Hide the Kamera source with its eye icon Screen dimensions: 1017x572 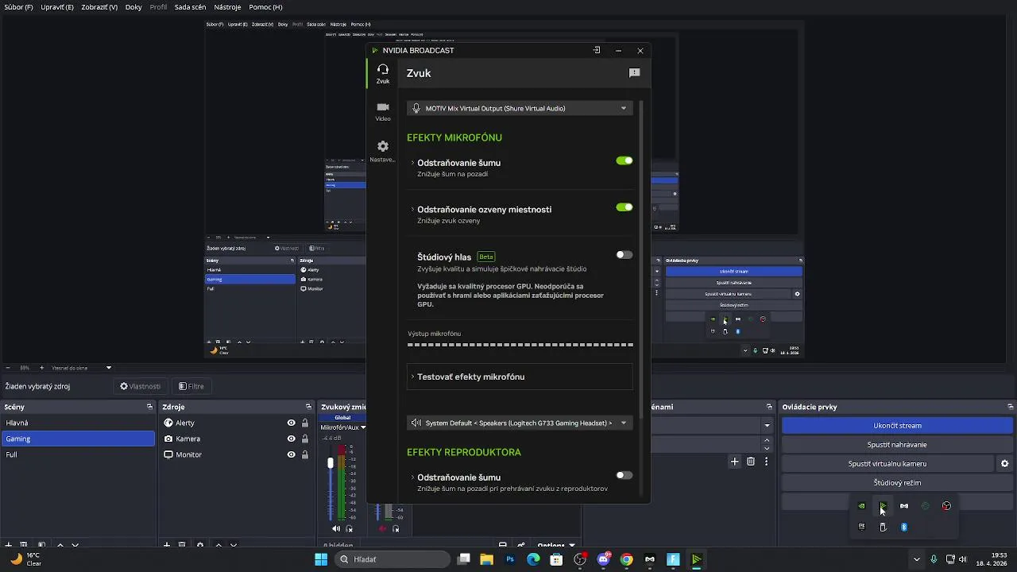[x=292, y=439]
